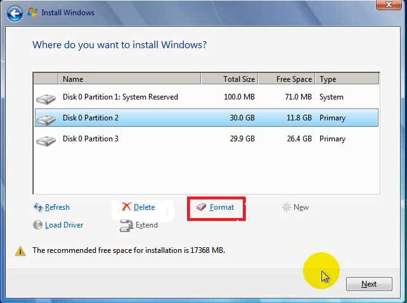Screen dimensions: 407x303
Task: Delete the selected partition
Action: pos(145,207)
